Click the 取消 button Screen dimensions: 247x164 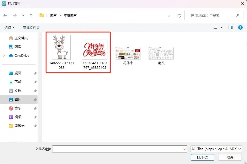tap(230, 157)
